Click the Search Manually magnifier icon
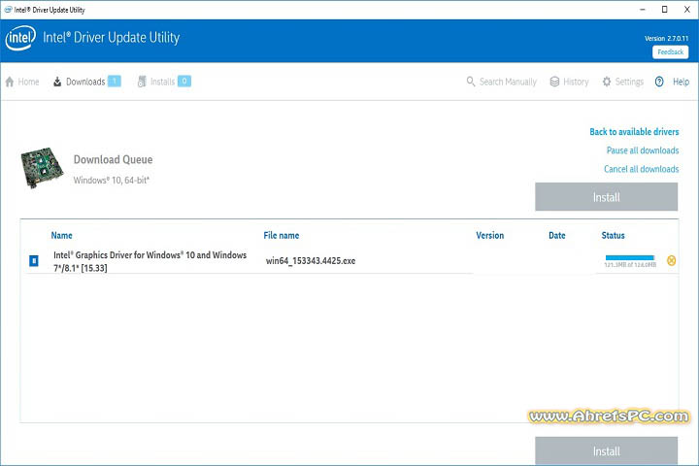The image size is (699, 466). [470, 82]
